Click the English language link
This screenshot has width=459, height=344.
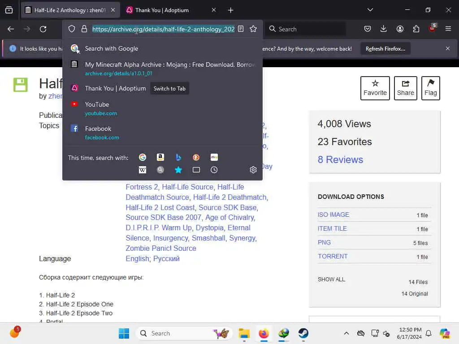point(137,259)
